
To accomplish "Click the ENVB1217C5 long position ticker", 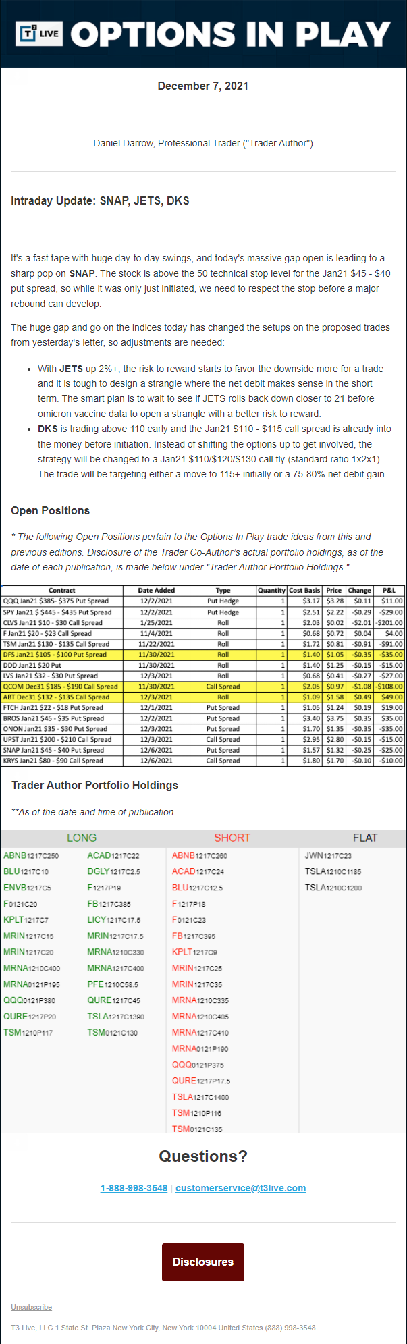I will [x=27, y=888].
